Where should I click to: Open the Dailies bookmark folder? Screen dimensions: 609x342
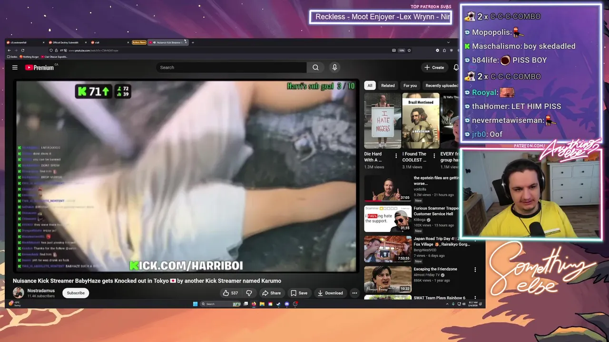(x=12, y=57)
